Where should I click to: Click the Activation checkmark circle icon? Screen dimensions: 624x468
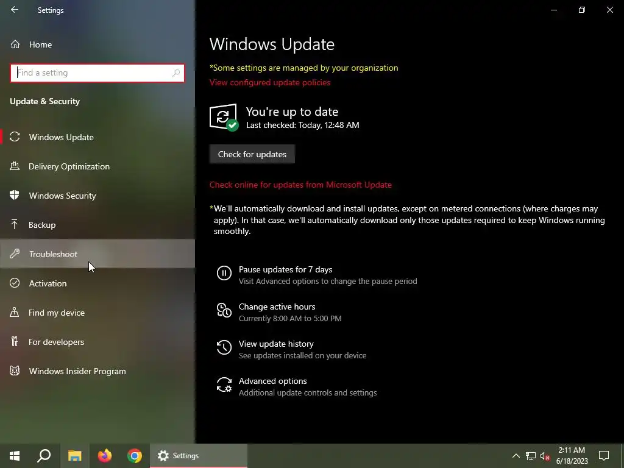click(15, 283)
